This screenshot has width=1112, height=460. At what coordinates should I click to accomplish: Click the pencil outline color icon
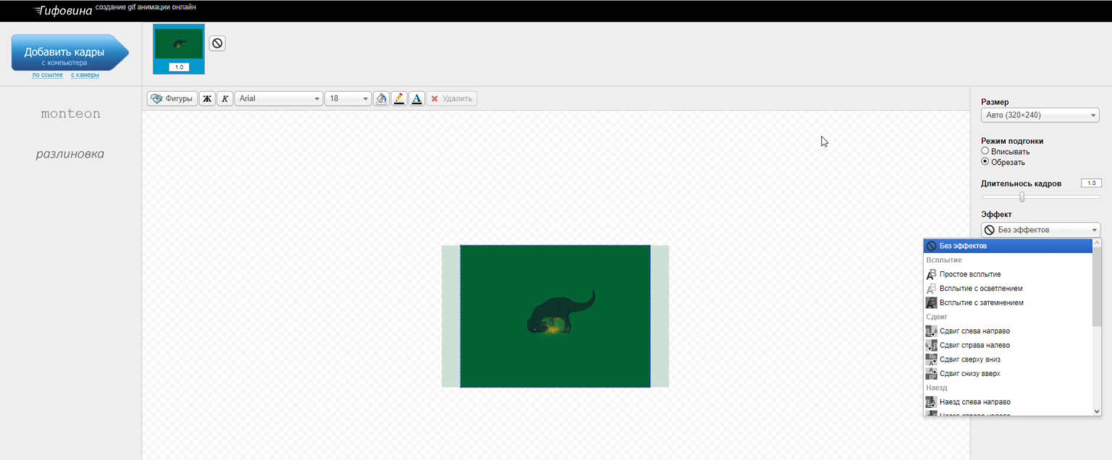(399, 98)
